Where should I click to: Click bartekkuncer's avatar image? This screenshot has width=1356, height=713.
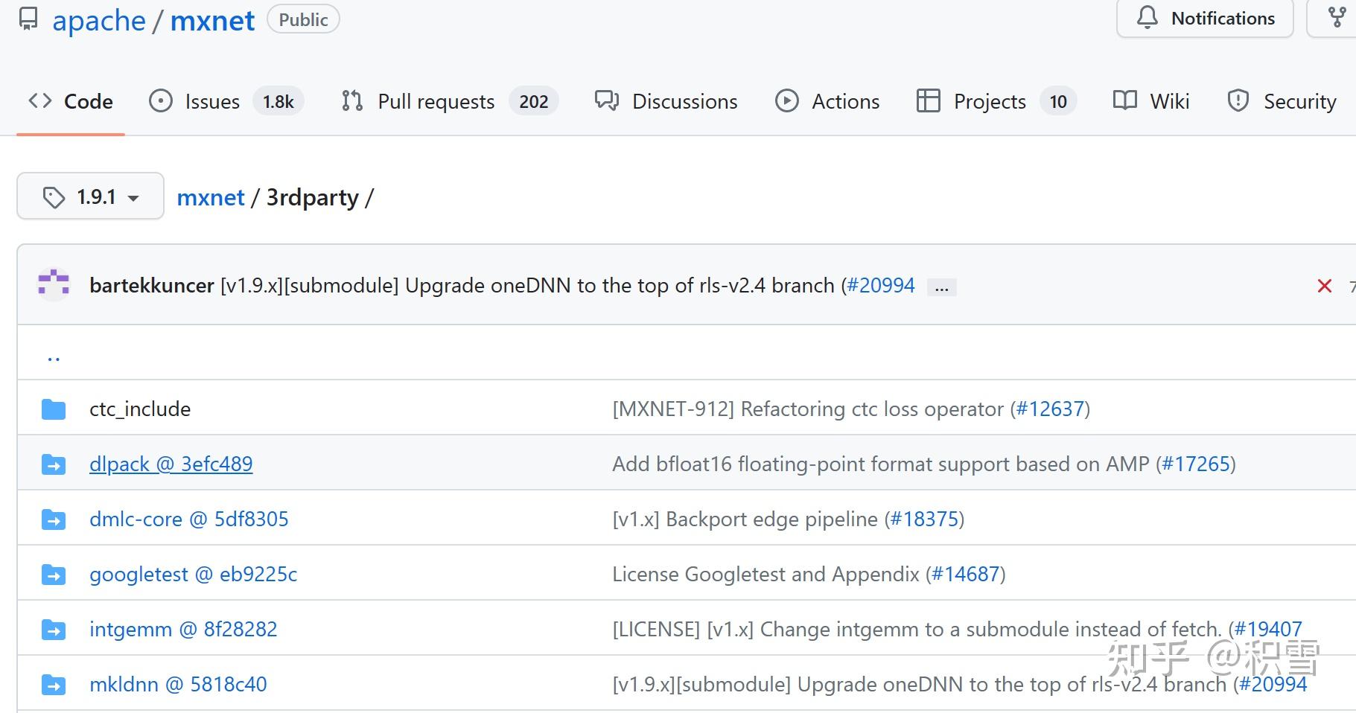(x=54, y=285)
